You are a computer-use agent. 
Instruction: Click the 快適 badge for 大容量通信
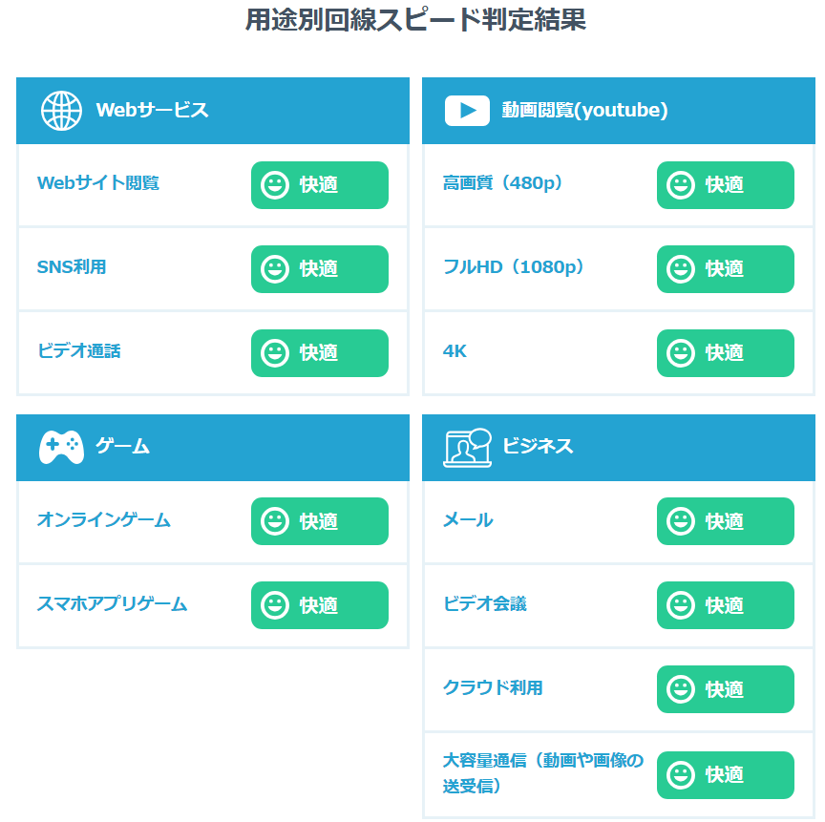pyautogui.click(x=726, y=774)
